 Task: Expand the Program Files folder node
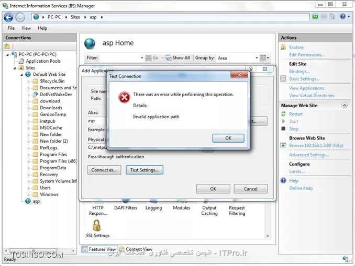point(29,155)
